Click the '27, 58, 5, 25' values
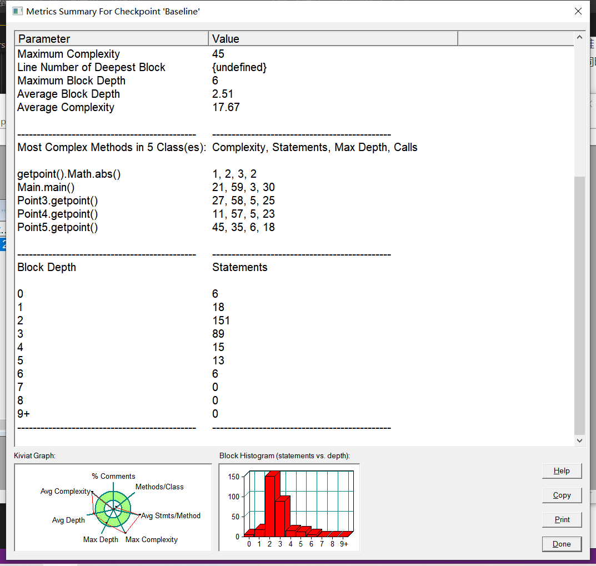 (243, 201)
